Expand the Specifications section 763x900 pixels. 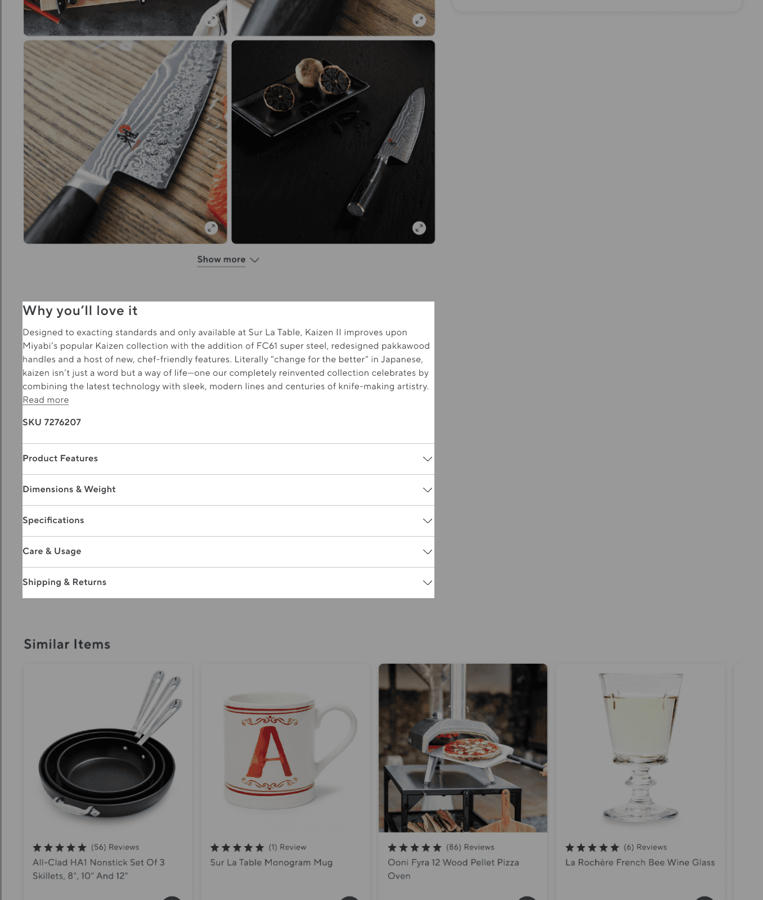[228, 521]
